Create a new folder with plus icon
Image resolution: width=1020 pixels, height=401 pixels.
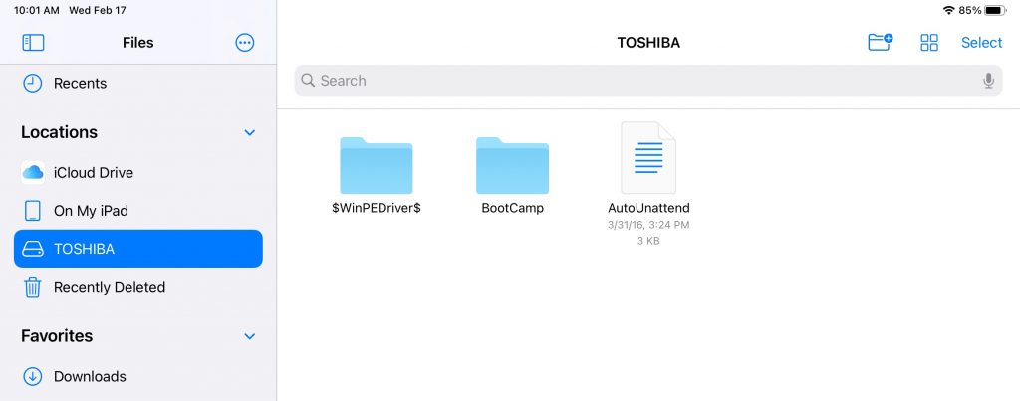point(881,42)
